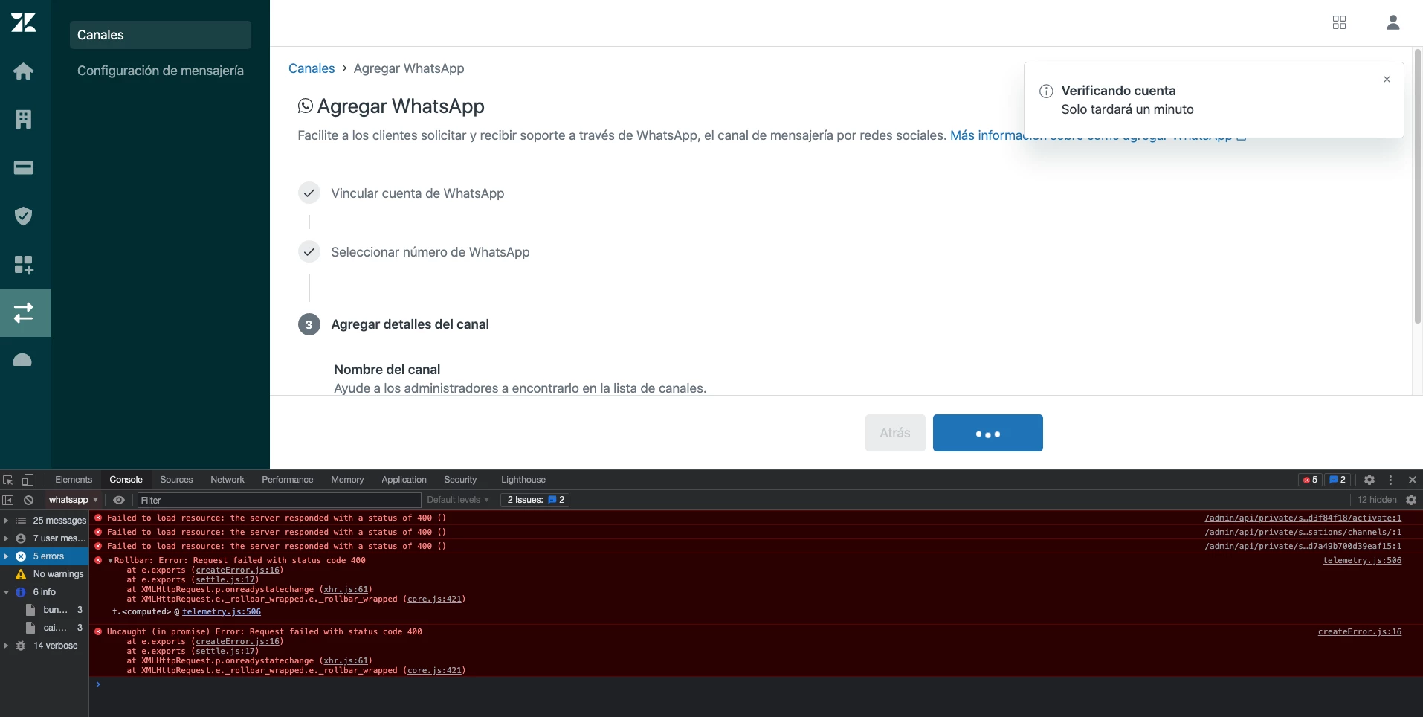Click the 12 hidden text
This screenshot has height=717, width=1423.
point(1377,500)
